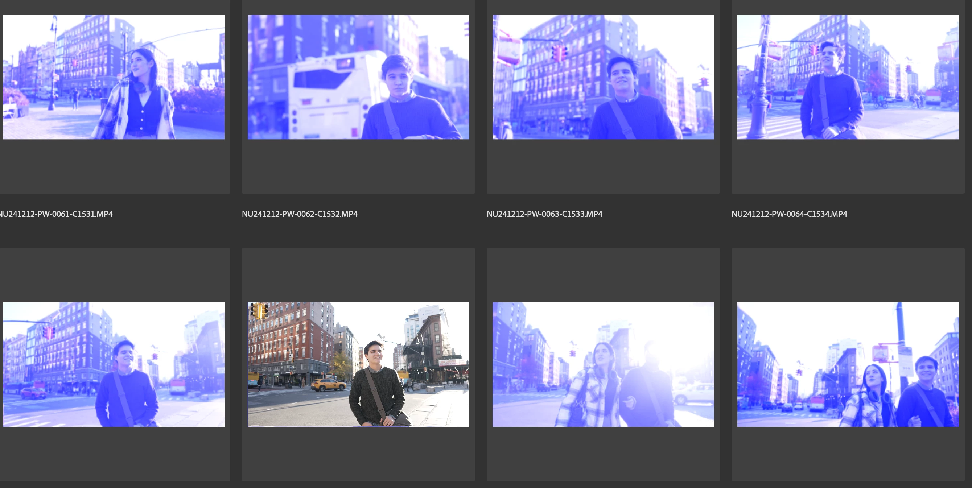Click the yellow taxi in the color thumbnail

pos(328,385)
